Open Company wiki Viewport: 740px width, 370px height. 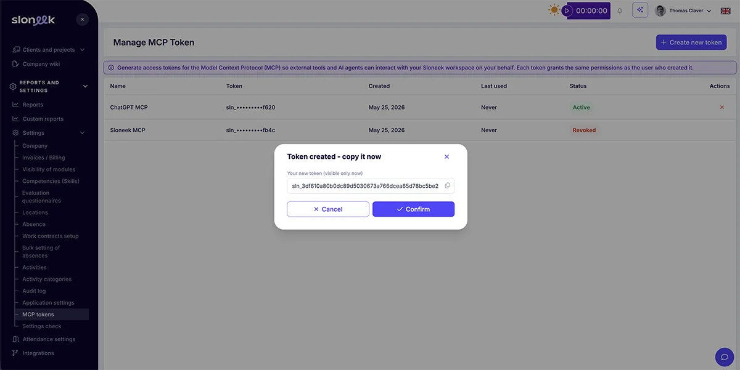[41, 64]
